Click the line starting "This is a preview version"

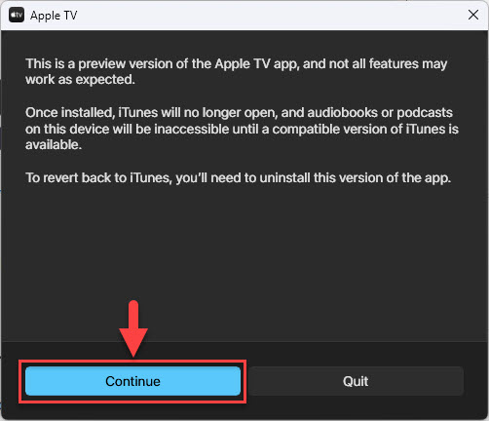coord(237,63)
